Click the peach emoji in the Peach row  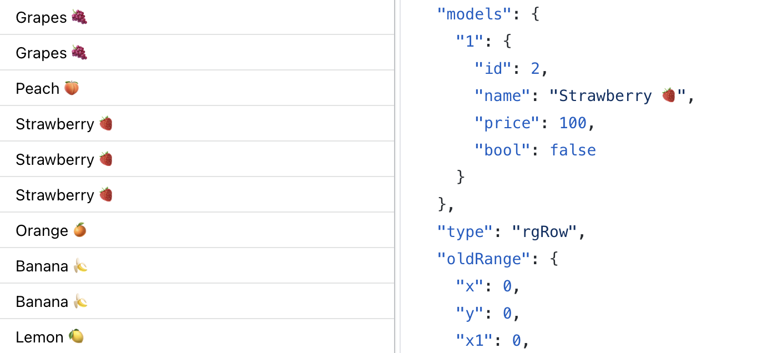pyautogui.click(x=72, y=88)
